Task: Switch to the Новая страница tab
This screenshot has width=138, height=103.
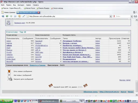Action: coord(8,12)
